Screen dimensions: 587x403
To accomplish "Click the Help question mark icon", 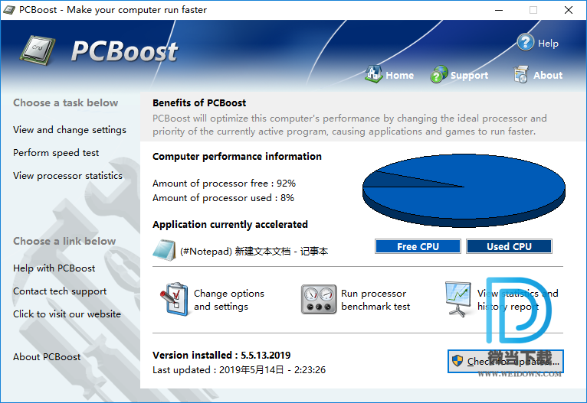I will (525, 42).
